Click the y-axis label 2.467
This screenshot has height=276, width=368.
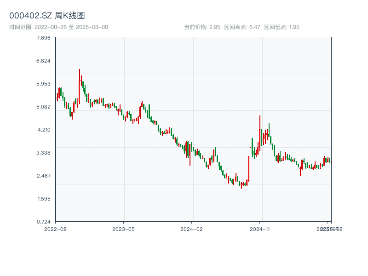(44, 176)
